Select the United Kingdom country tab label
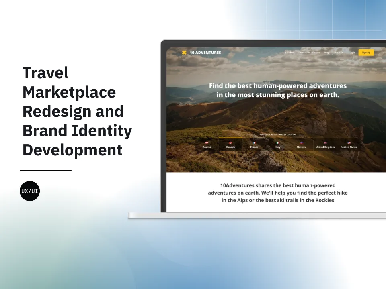This screenshot has width=386, height=289. (325, 147)
